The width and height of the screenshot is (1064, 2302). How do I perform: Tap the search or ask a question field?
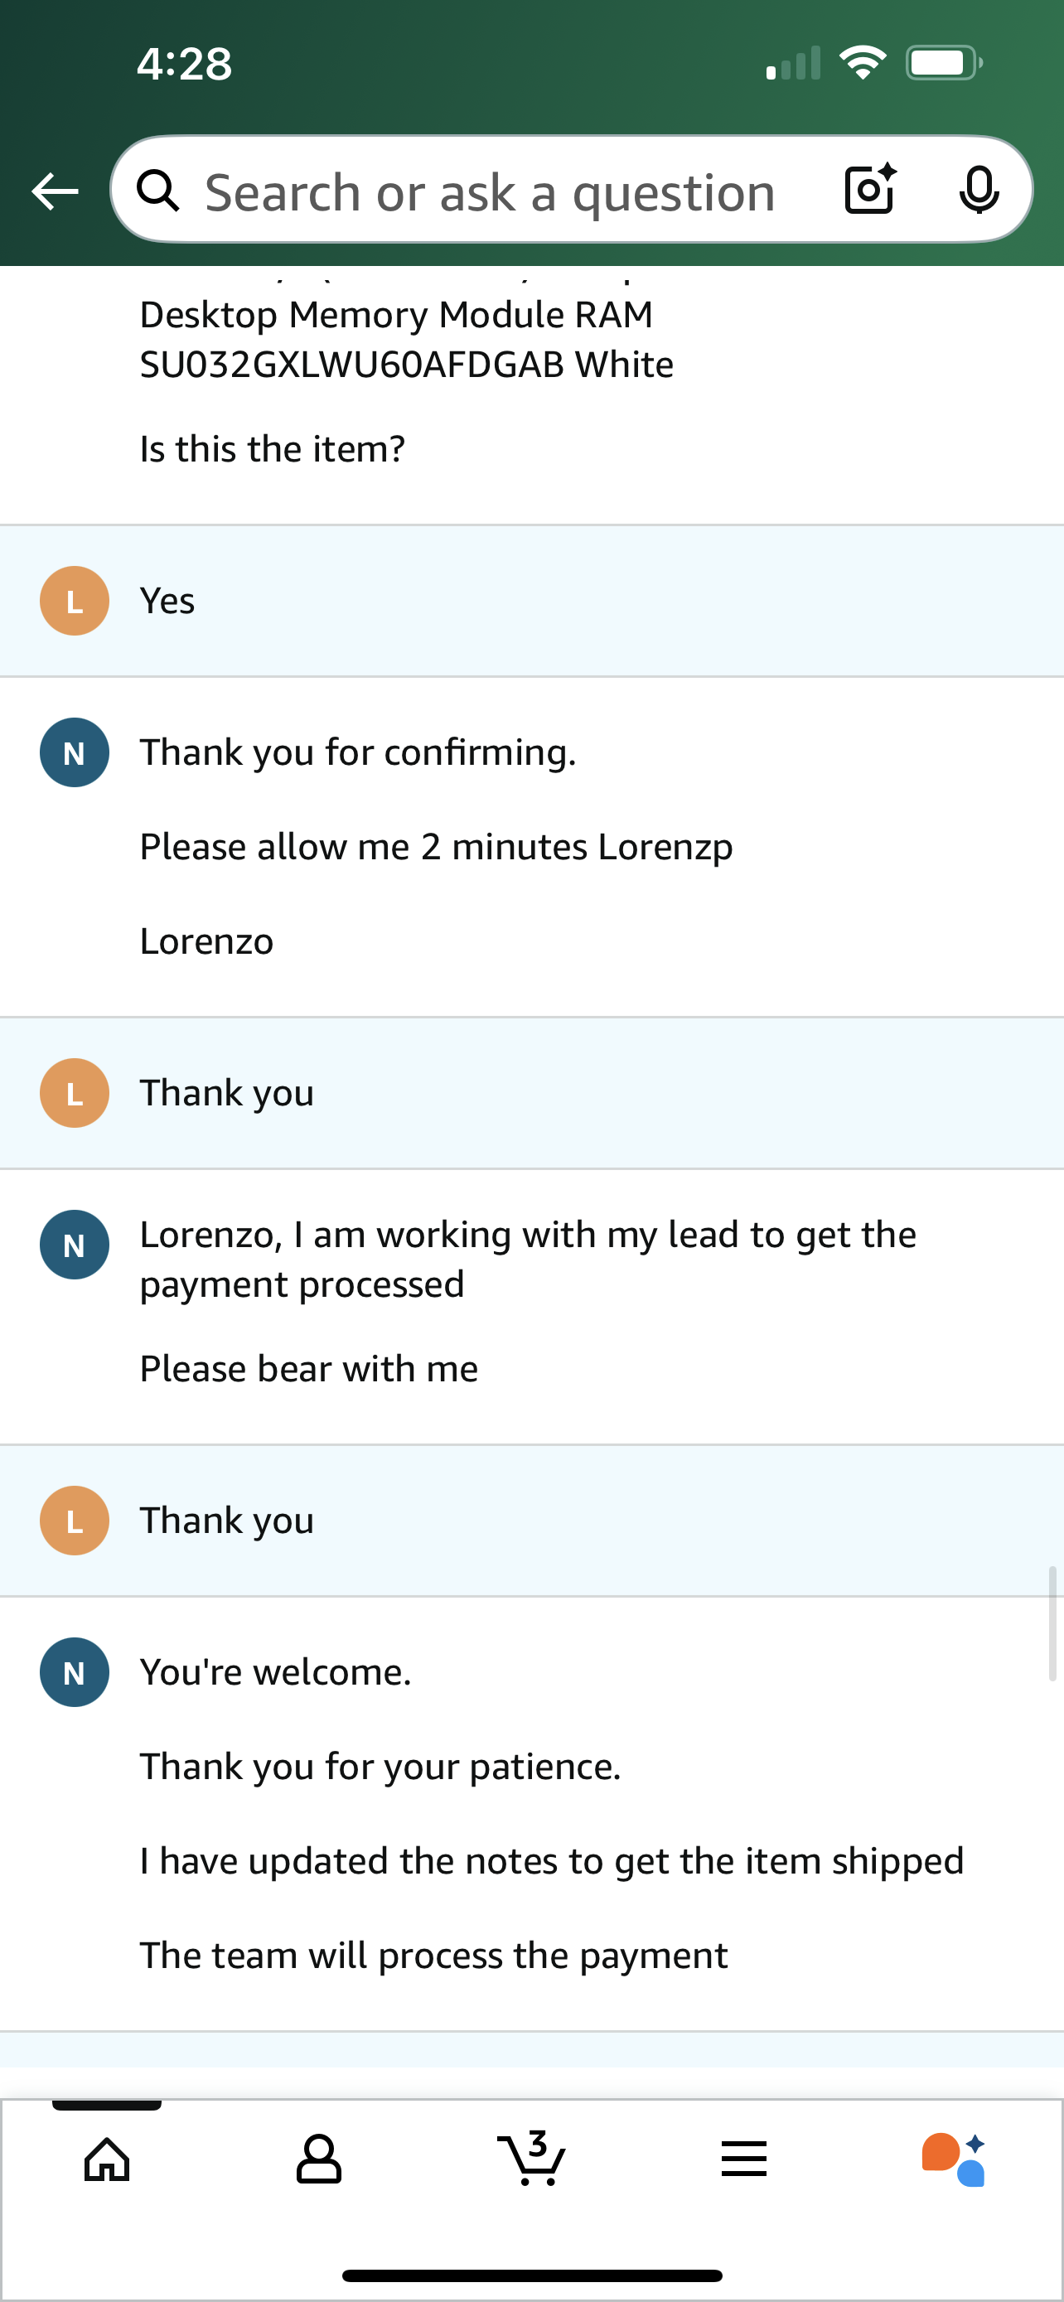click(x=490, y=192)
